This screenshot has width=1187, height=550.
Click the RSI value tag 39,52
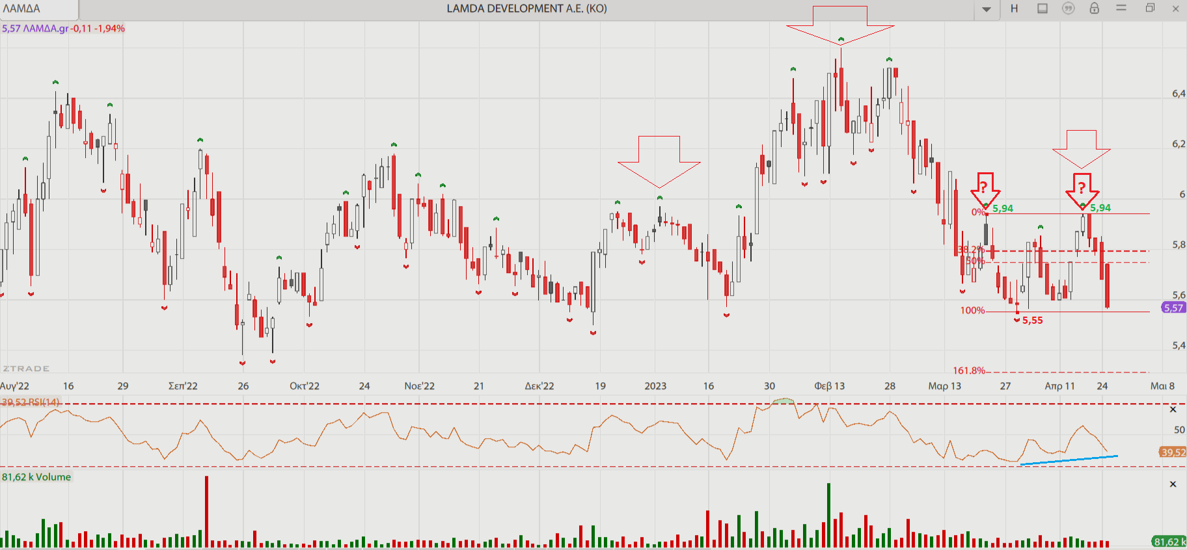point(1173,452)
